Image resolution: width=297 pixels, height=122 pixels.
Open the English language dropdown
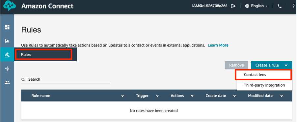click(x=259, y=6)
